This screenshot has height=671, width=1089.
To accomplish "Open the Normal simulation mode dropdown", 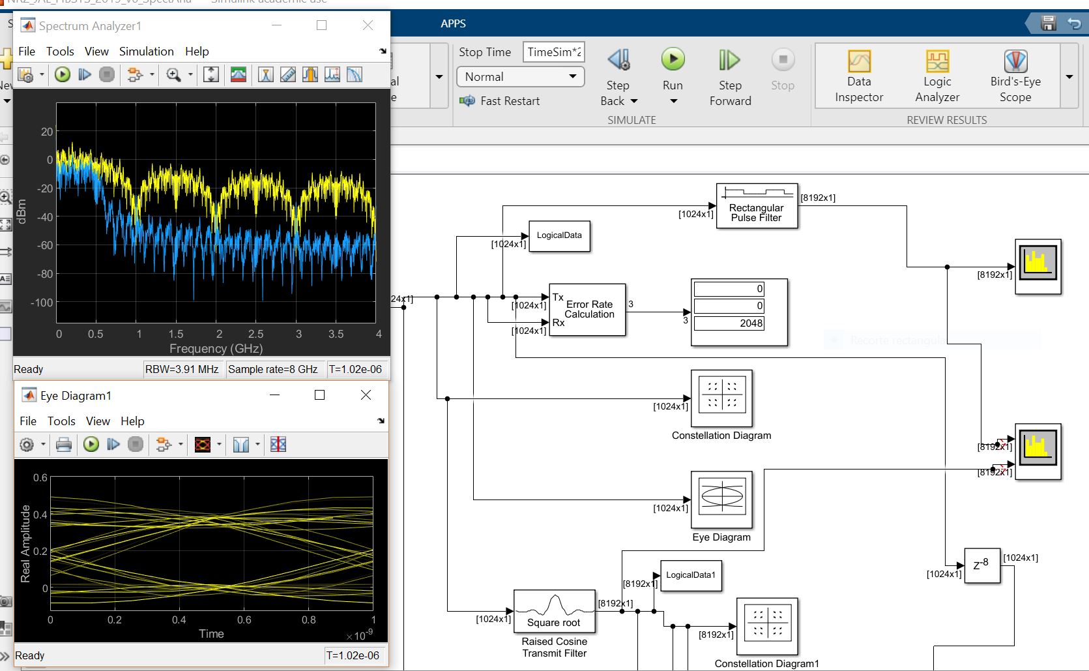I will coord(520,77).
